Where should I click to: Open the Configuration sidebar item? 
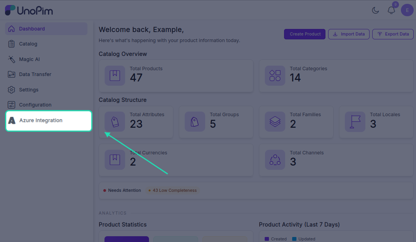point(46,105)
